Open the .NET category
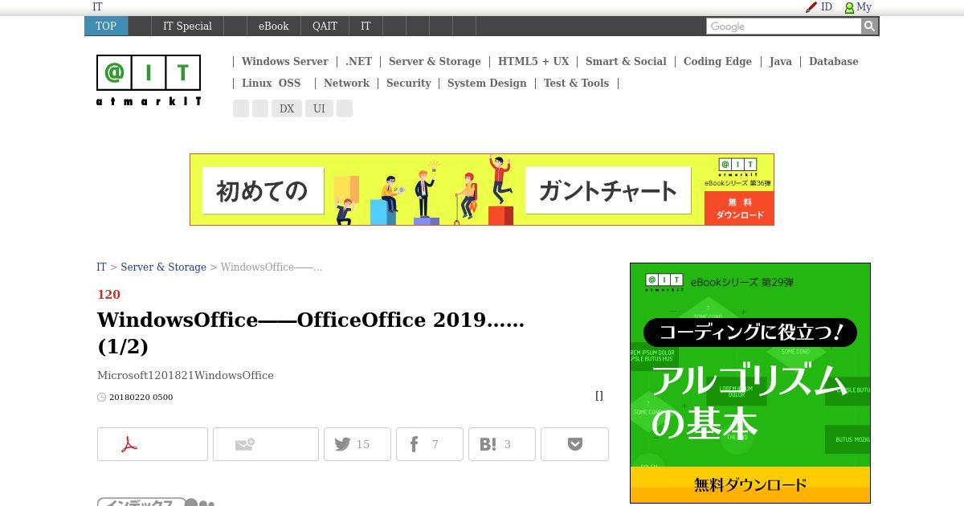This screenshot has width=964, height=506. pyautogui.click(x=358, y=61)
